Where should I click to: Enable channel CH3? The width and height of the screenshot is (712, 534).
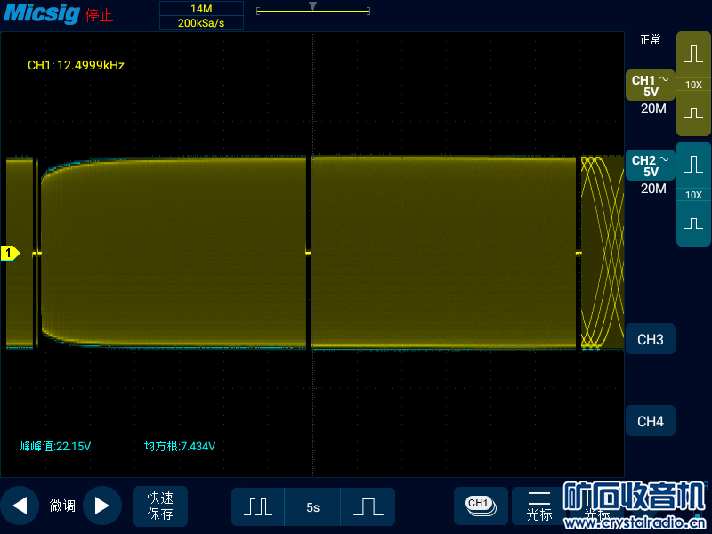[x=651, y=340]
